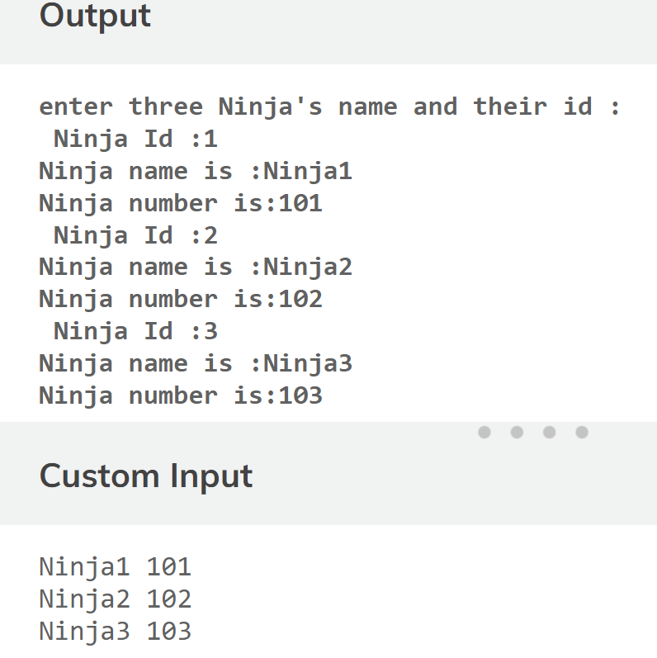Click the 'Ninja name is :Ninja2' line
Image resolution: width=657 pixels, height=658 pixels.
pos(196,267)
